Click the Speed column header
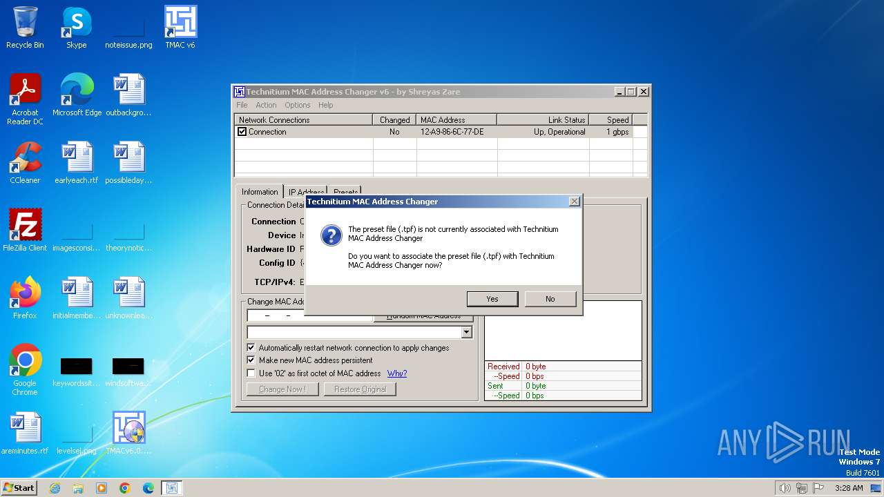This screenshot has width=884, height=497. point(611,120)
